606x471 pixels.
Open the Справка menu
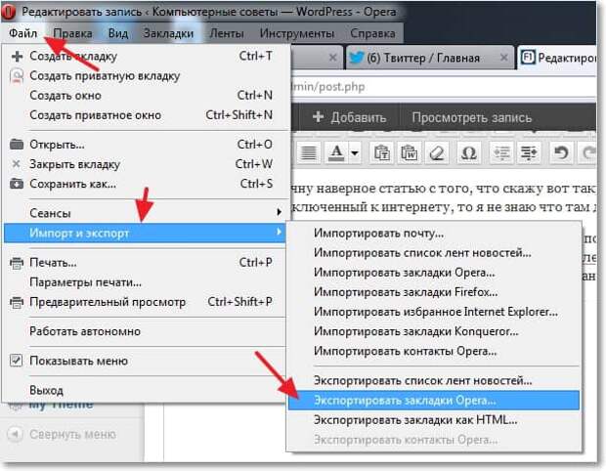pos(372,33)
